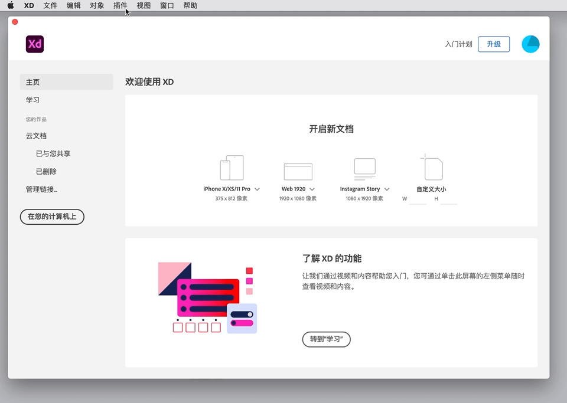567x403 pixels.
Task: Click the 欢迎使用 XD heading
Action: 149,82
